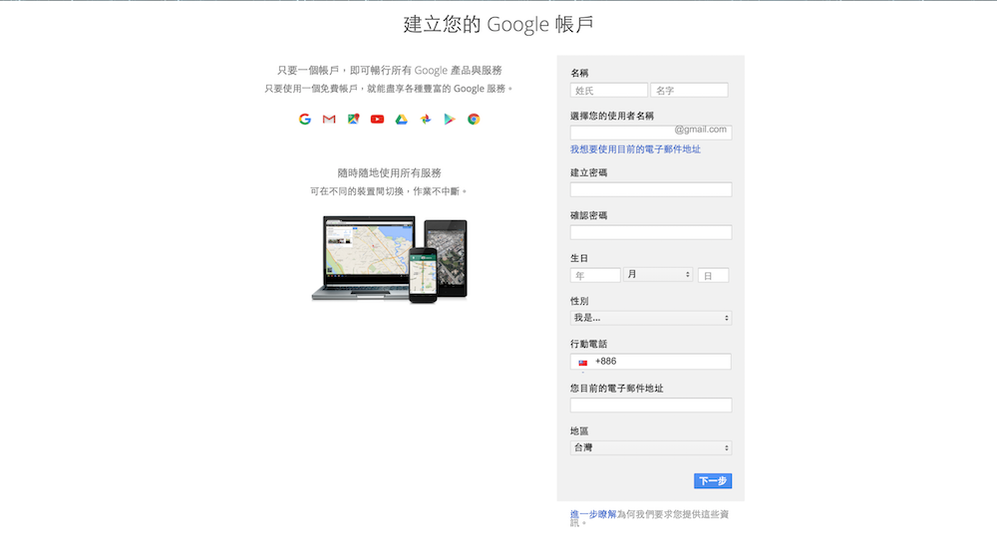Focus the 建立密碼 password field

(x=651, y=189)
